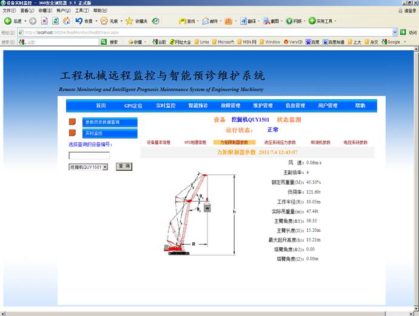
Task: Select the 故障管理 navigation item
Action: (230, 106)
